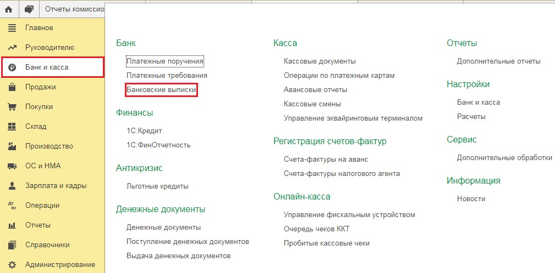Click the Администрирование gear icon
This screenshot has height=273, width=555.
[12, 265]
